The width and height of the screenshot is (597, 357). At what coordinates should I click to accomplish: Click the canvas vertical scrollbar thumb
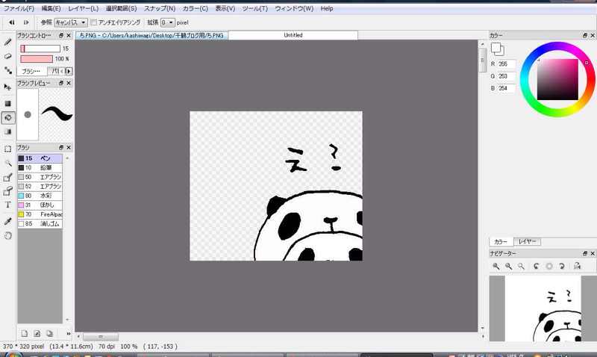coord(482,60)
